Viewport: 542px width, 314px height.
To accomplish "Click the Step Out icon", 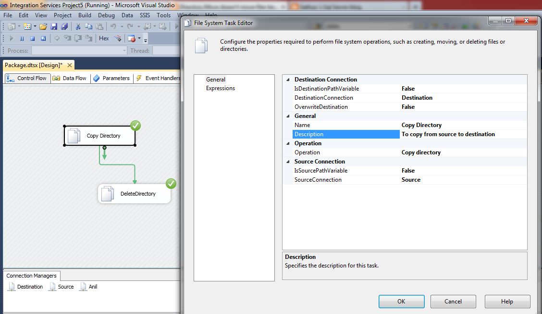I will [89, 38].
